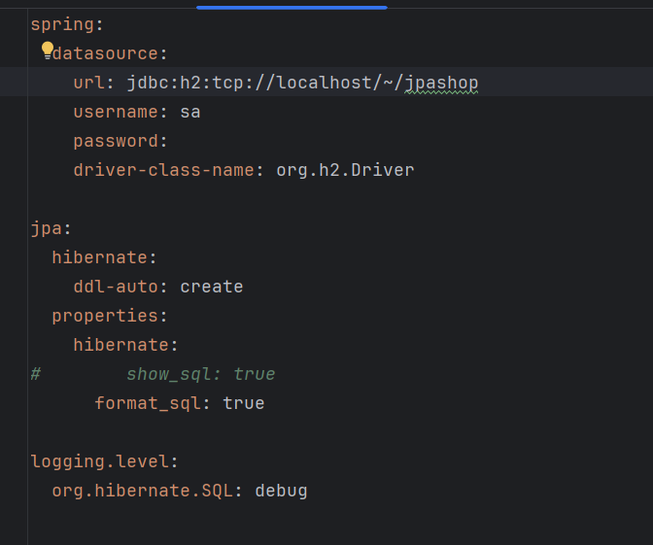Click the "hibernate" key directly under jpa

(100, 257)
